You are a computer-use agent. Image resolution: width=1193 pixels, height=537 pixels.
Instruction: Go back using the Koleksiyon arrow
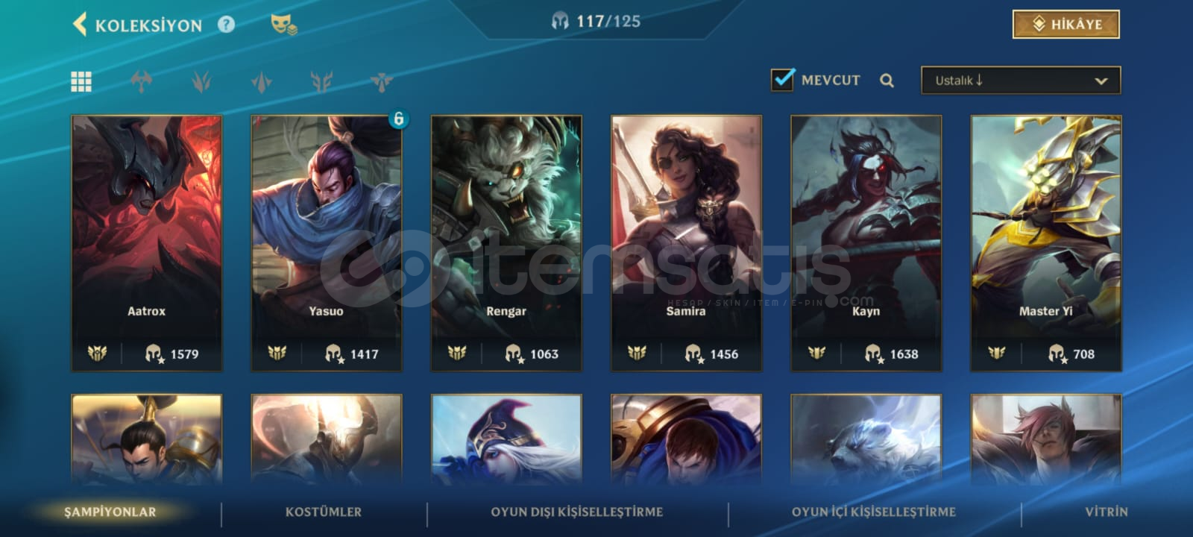(x=80, y=24)
